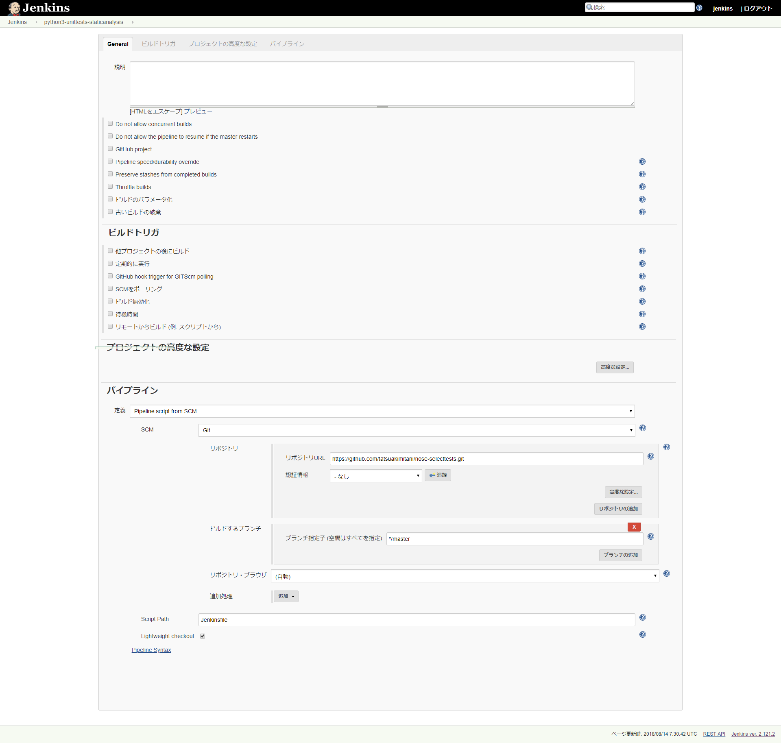781x743 pixels.
Task: Click into the Script Path Jenkinsfile field
Action: click(416, 620)
